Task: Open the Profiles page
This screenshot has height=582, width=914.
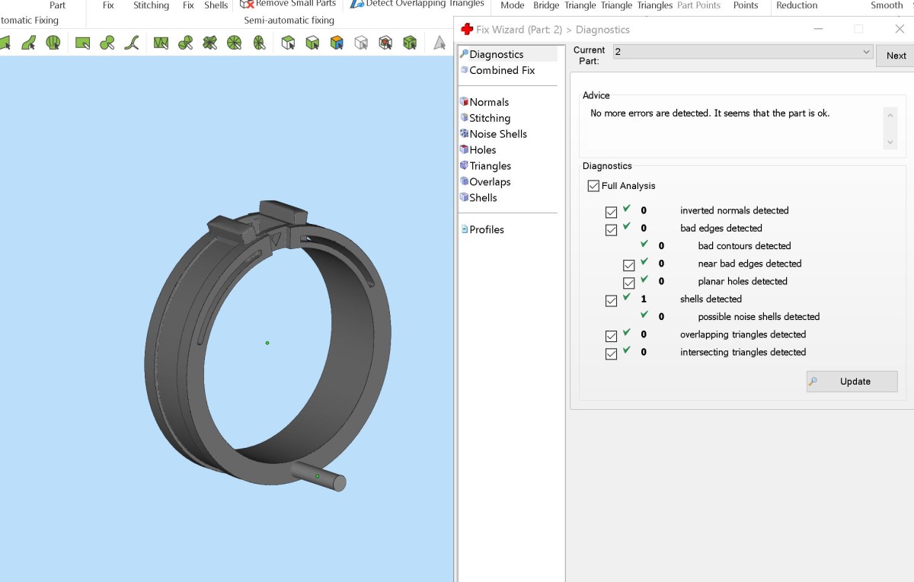Action: click(x=486, y=229)
